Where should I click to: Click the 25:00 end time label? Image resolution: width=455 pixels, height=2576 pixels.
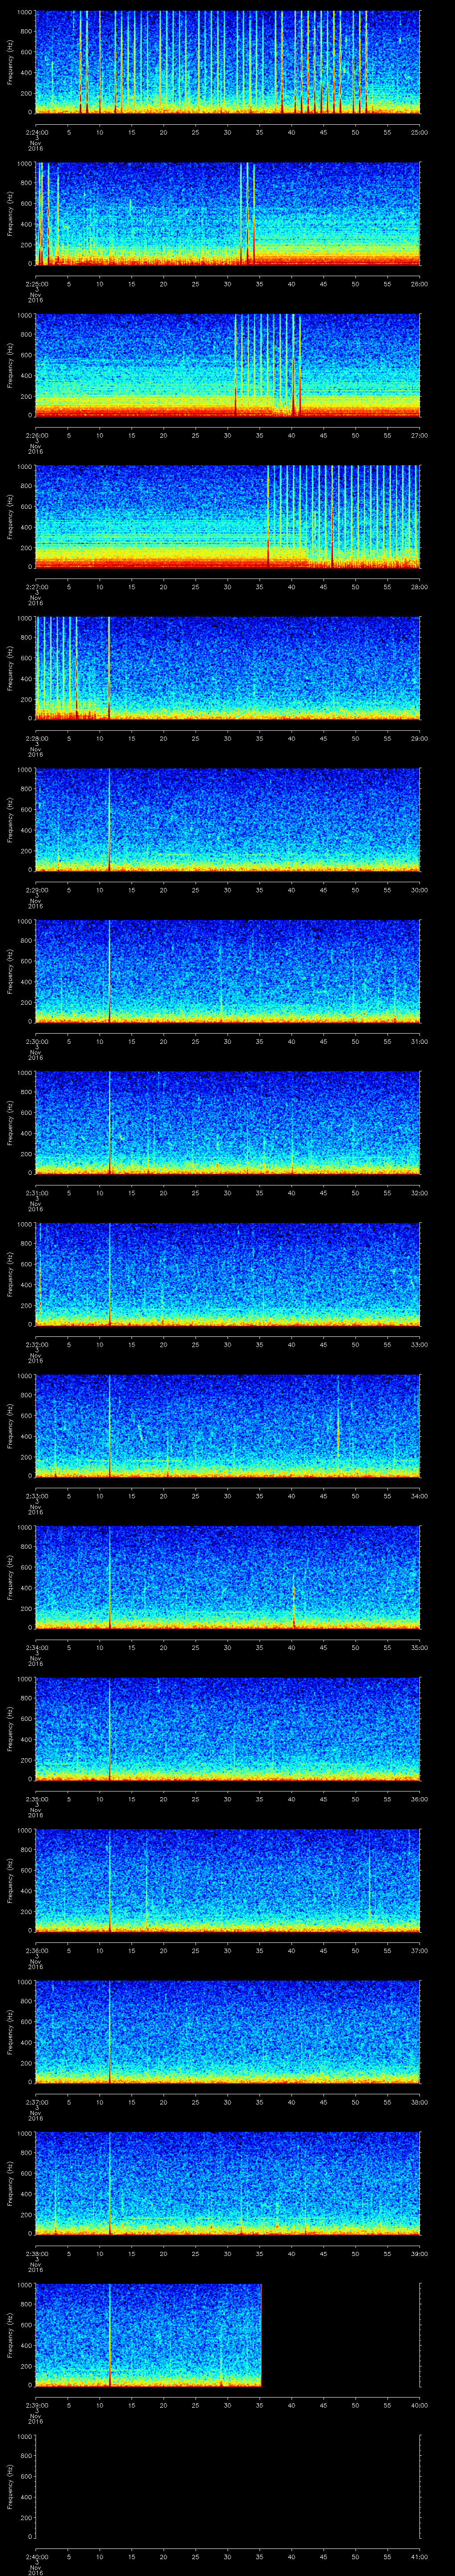point(419,132)
